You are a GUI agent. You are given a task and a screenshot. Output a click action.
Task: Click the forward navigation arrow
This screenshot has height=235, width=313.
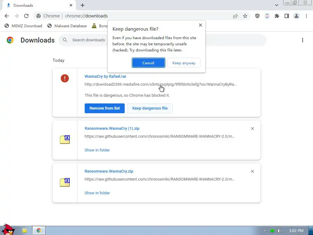pos(17,16)
